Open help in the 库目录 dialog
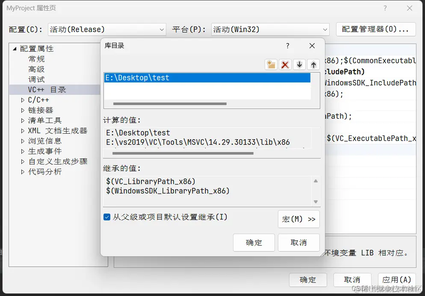 pyautogui.click(x=287, y=46)
